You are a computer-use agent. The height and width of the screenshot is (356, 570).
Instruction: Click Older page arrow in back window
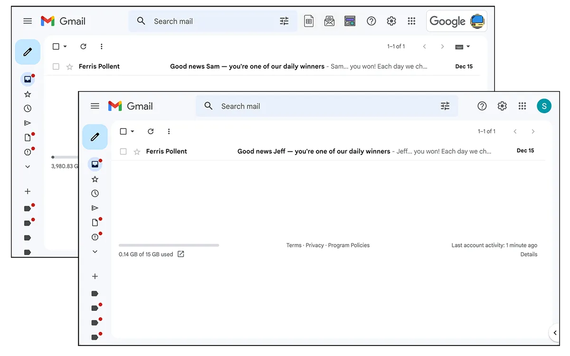pos(442,46)
